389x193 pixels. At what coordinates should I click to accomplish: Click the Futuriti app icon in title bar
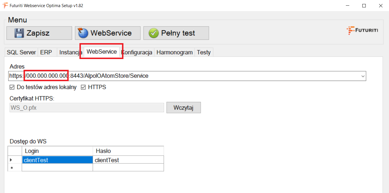(5, 5)
